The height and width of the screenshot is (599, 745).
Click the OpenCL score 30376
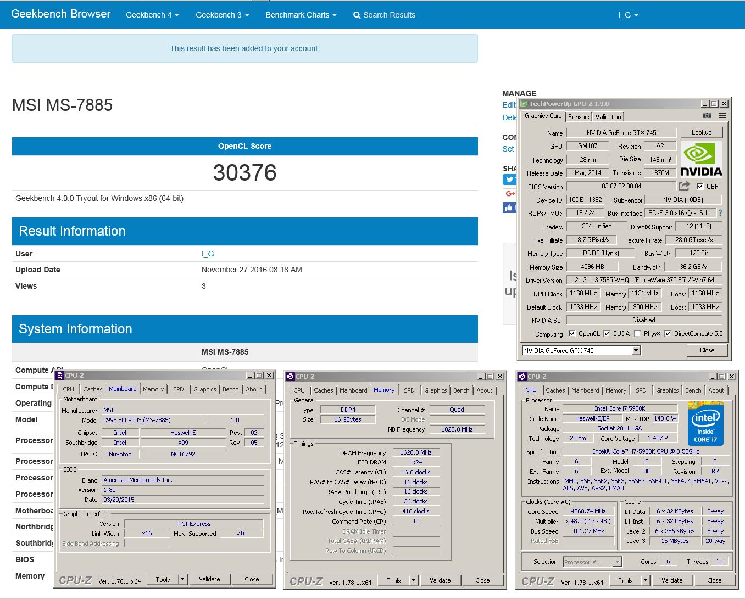pyautogui.click(x=244, y=172)
